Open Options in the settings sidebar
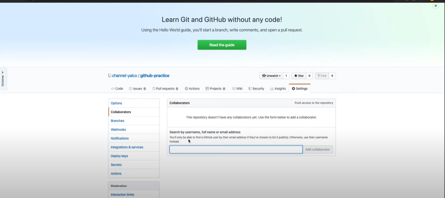 tap(134, 103)
